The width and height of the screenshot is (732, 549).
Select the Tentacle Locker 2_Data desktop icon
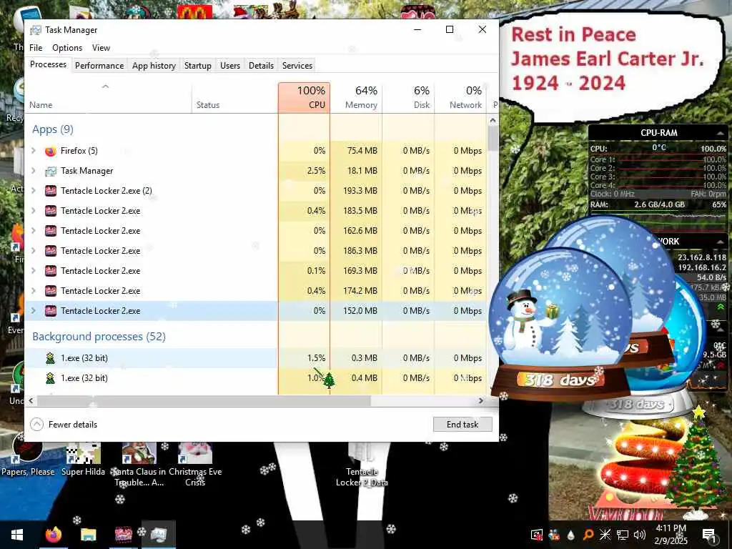[362, 464]
